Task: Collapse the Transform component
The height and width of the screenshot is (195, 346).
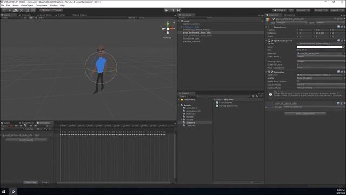Action: [x=267, y=27]
